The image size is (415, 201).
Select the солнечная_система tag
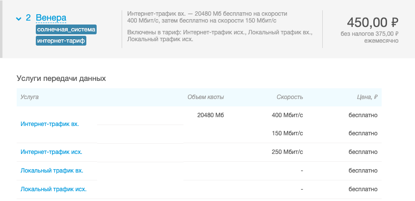click(66, 29)
